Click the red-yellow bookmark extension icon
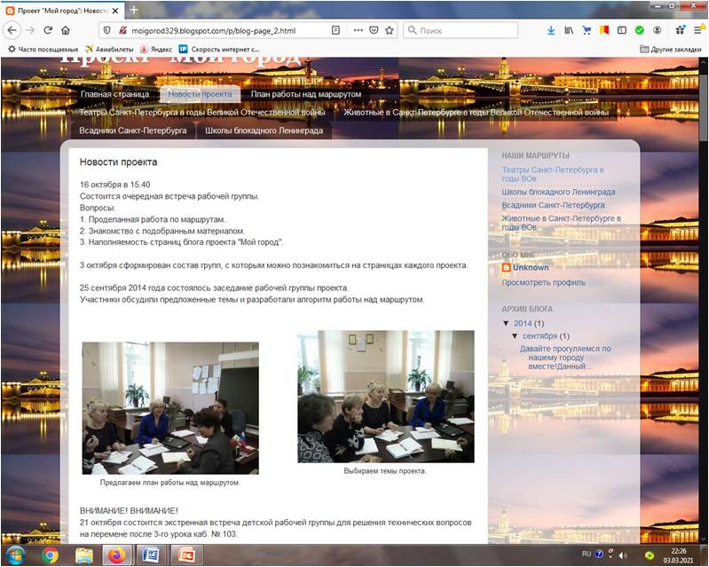This screenshot has width=709, height=567. point(604,30)
